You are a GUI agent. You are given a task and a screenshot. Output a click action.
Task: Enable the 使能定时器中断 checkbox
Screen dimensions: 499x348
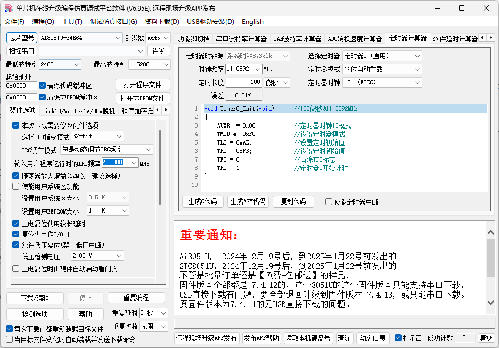click(329, 202)
